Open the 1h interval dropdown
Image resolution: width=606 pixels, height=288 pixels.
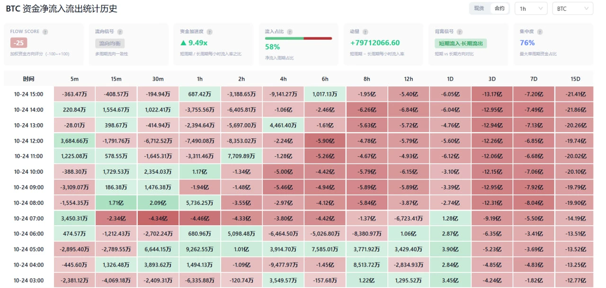pos(531,8)
